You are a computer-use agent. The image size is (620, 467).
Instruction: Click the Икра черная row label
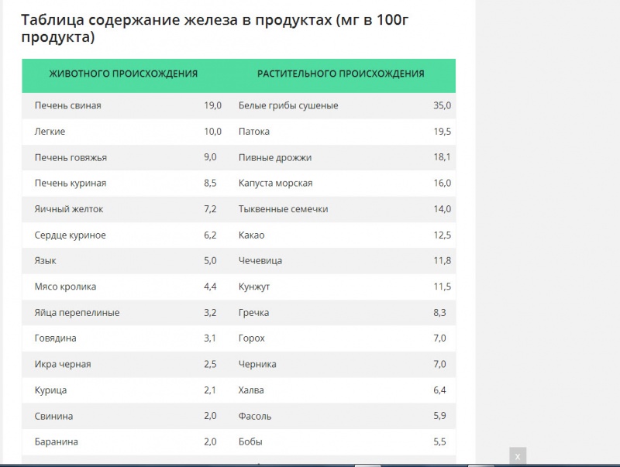[x=63, y=364]
